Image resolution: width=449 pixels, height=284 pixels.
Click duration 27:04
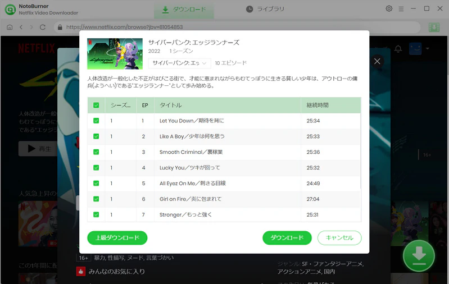tap(313, 199)
